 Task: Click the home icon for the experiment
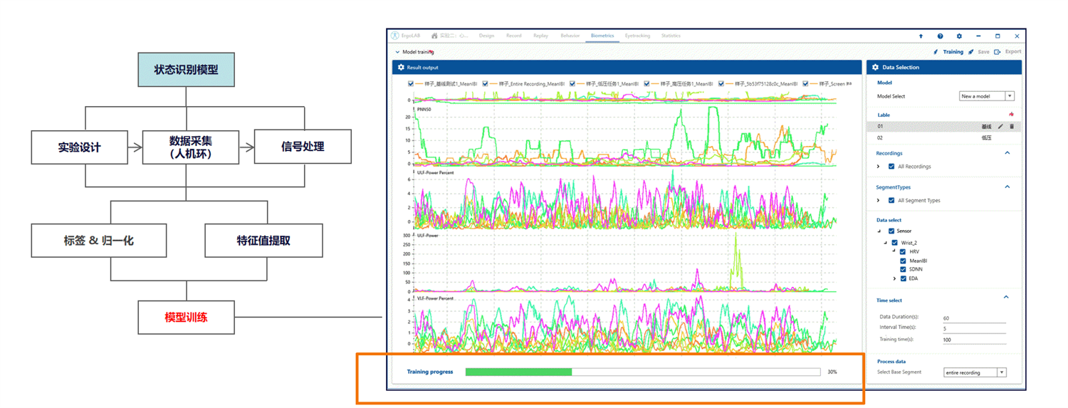point(434,36)
